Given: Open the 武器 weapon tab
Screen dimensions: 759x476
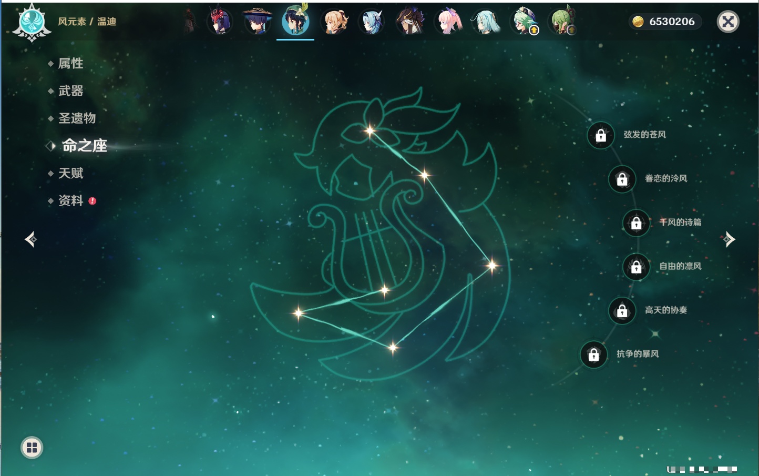Looking at the screenshot, I should click(x=70, y=90).
